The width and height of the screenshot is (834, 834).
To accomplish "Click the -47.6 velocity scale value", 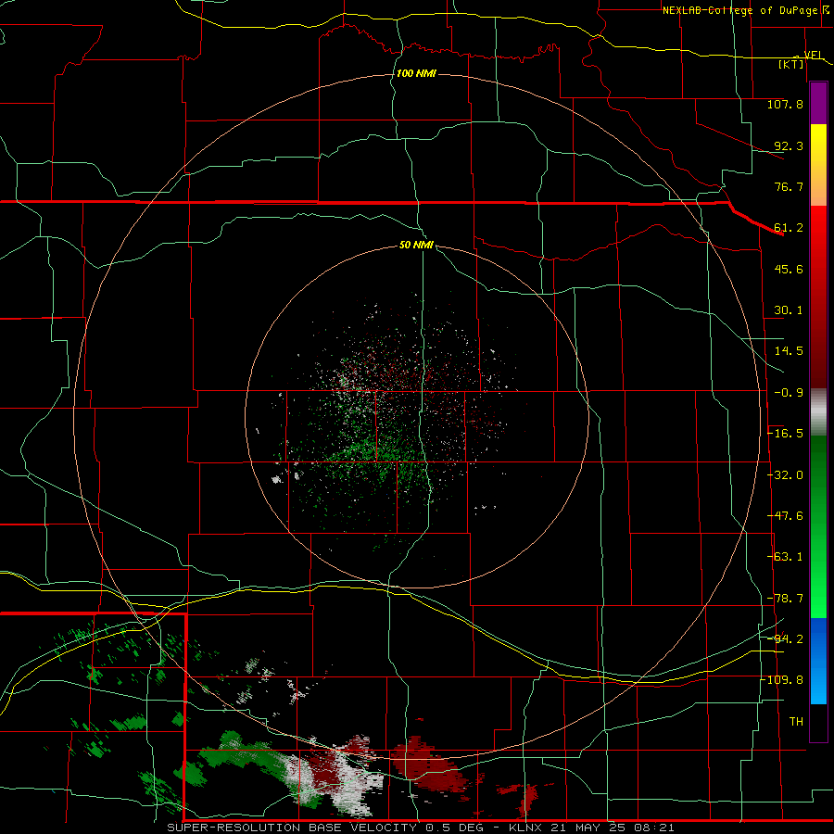I will coord(785,516).
